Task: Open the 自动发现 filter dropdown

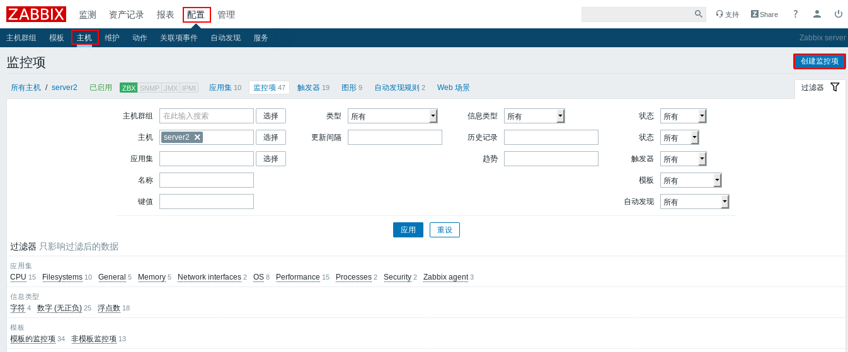Action: coord(694,202)
